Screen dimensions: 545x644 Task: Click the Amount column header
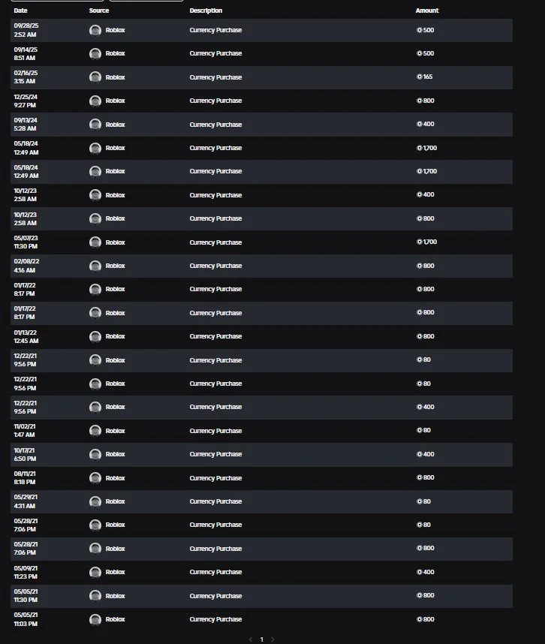[x=427, y=11]
